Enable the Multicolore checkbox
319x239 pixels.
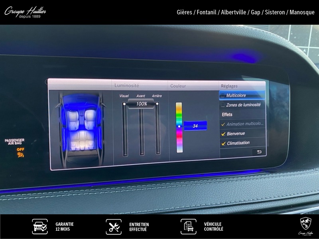(223, 96)
